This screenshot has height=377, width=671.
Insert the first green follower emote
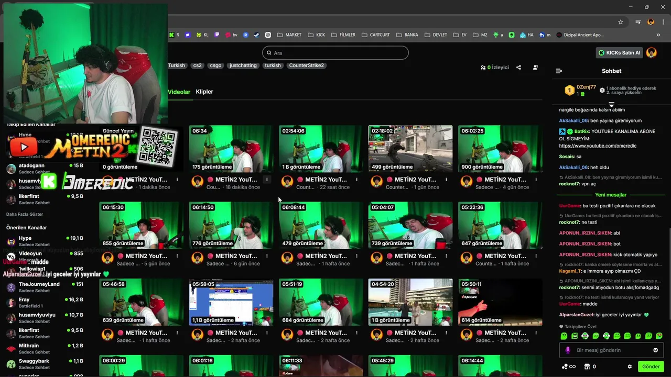(564, 336)
